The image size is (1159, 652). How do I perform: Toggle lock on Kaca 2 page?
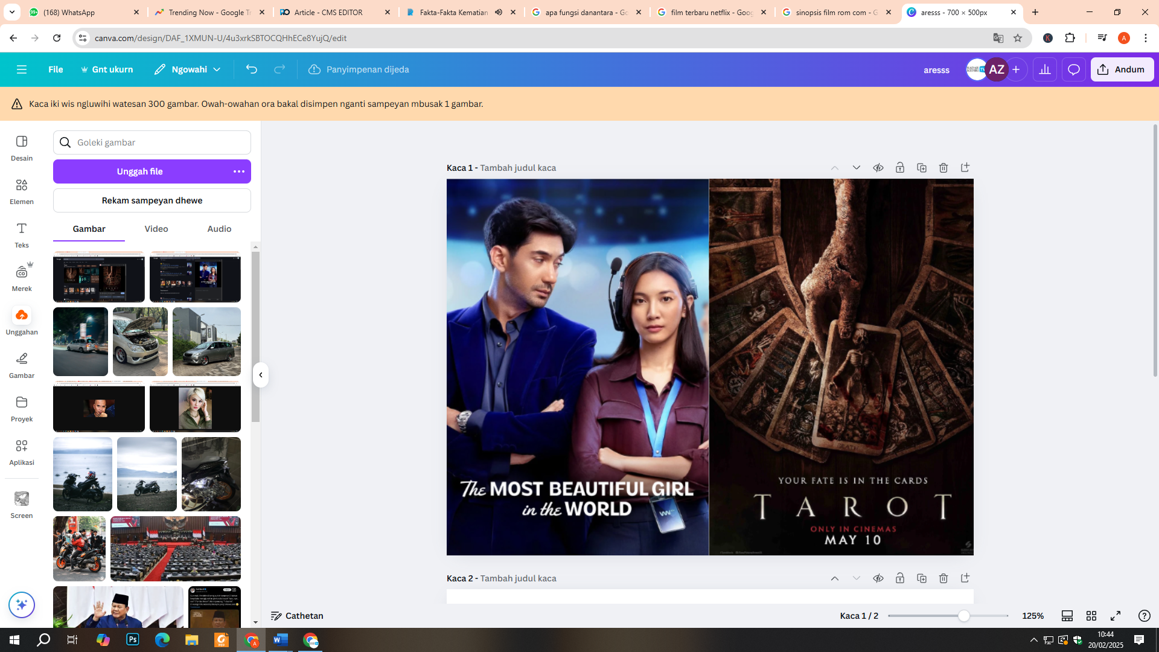(900, 578)
